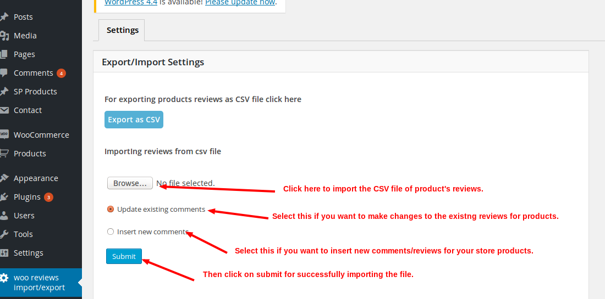Click the Products cart icon
This screenshot has width=605, height=299.
tap(4, 154)
